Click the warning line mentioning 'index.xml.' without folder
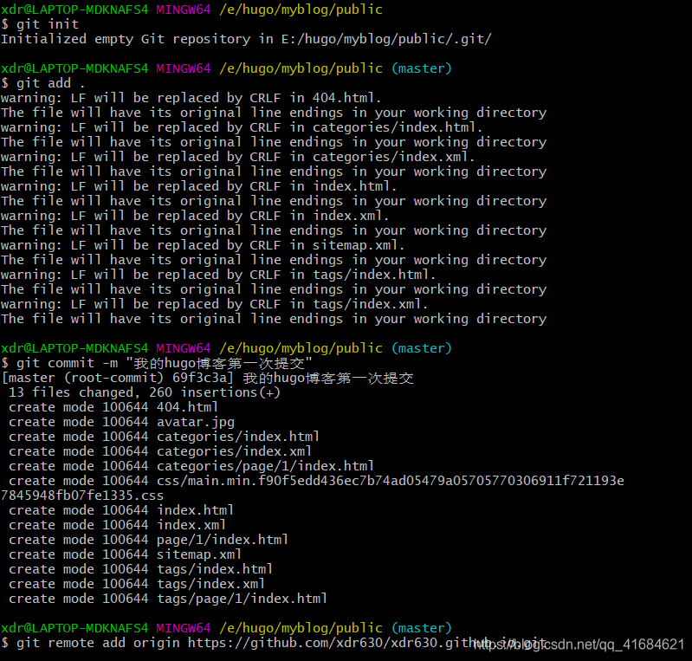Viewport: 692px width, 661px height. (195, 216)
